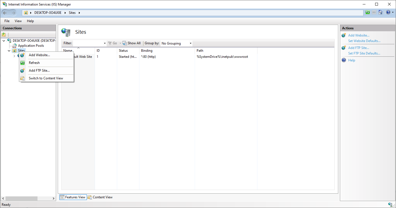Collapse the Sites tree node
396x208 pixels.
tap(9, 51)
